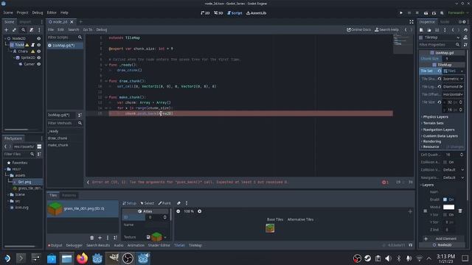Screen dimensions: 472x265
Task: Attach a script using the Scene dock script icon
Action: tap(31, 29)
